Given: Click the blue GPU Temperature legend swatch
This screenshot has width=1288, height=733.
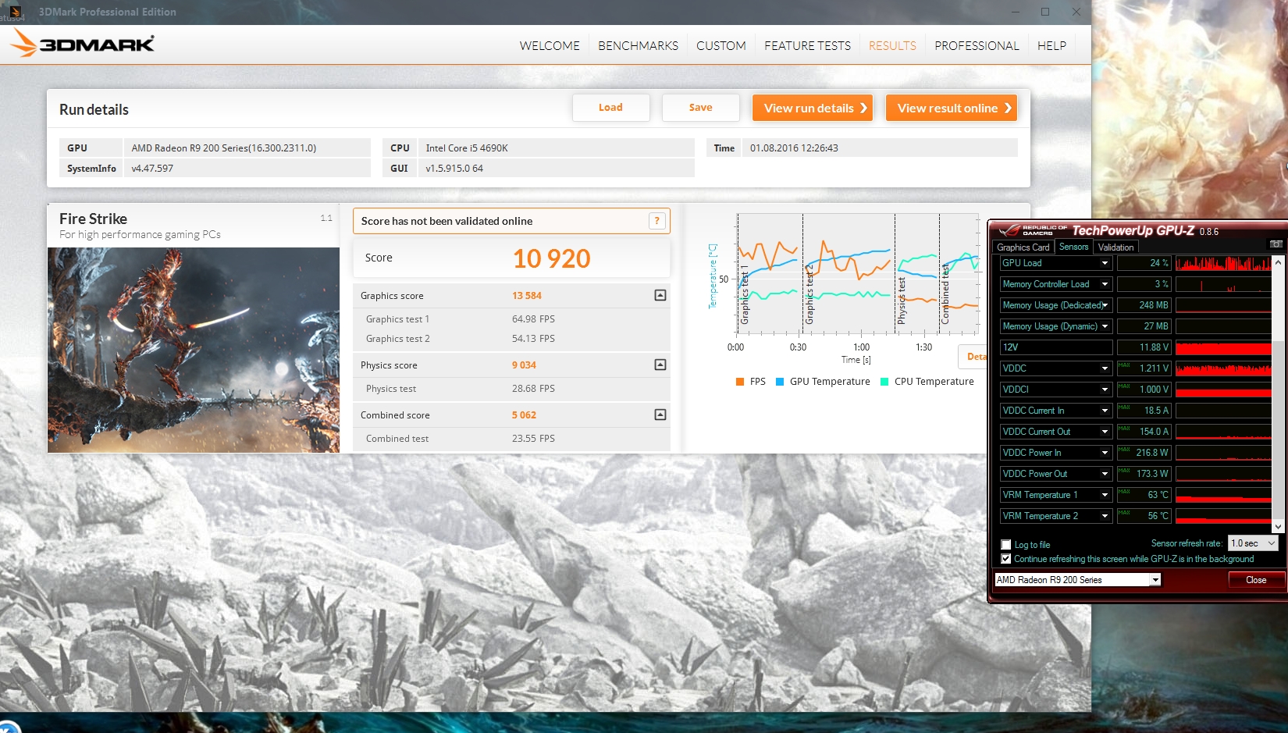Looking at the screenshot, I should point(780,382).
